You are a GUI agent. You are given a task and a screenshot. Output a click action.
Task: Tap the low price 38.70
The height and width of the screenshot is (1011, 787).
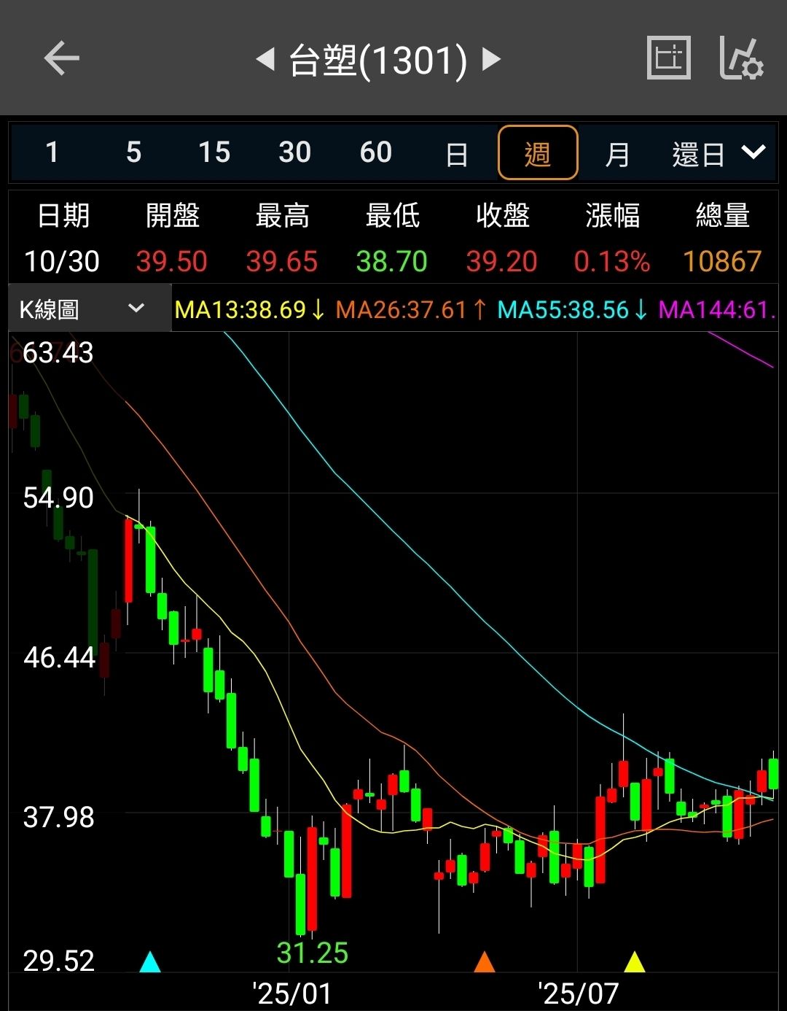click(x=392, y=261)
